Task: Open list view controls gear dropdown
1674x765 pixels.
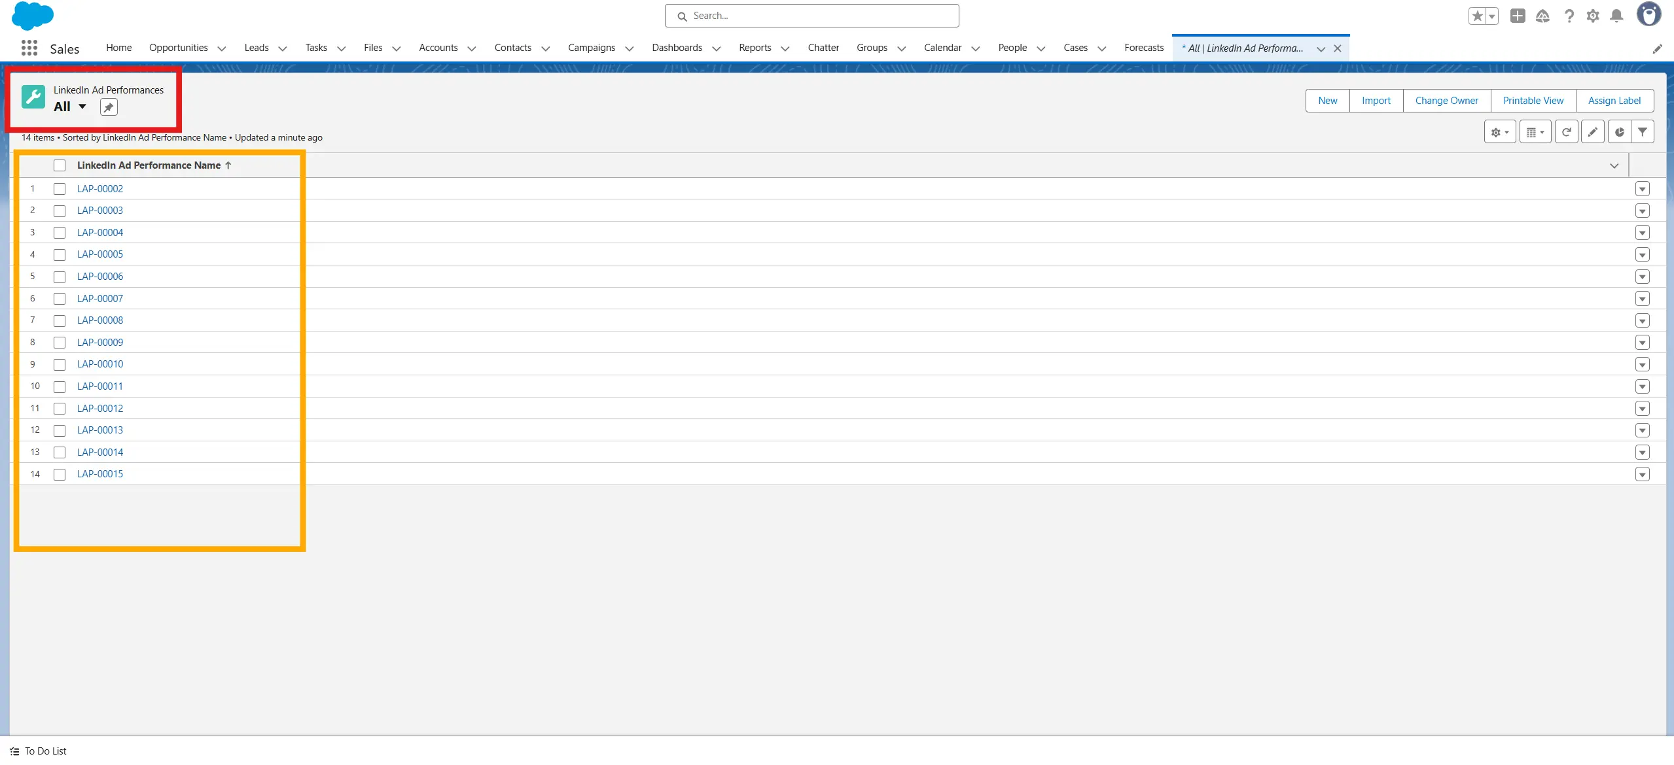Action: coord(1499,132)
